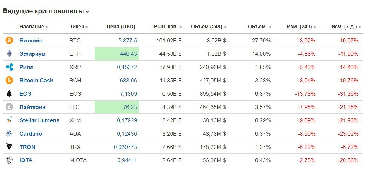The height and width of the screenshot is (177, 367).
Task: Click TRON price 0,039773
Action: pyautogui.click(x=125, y=147)
